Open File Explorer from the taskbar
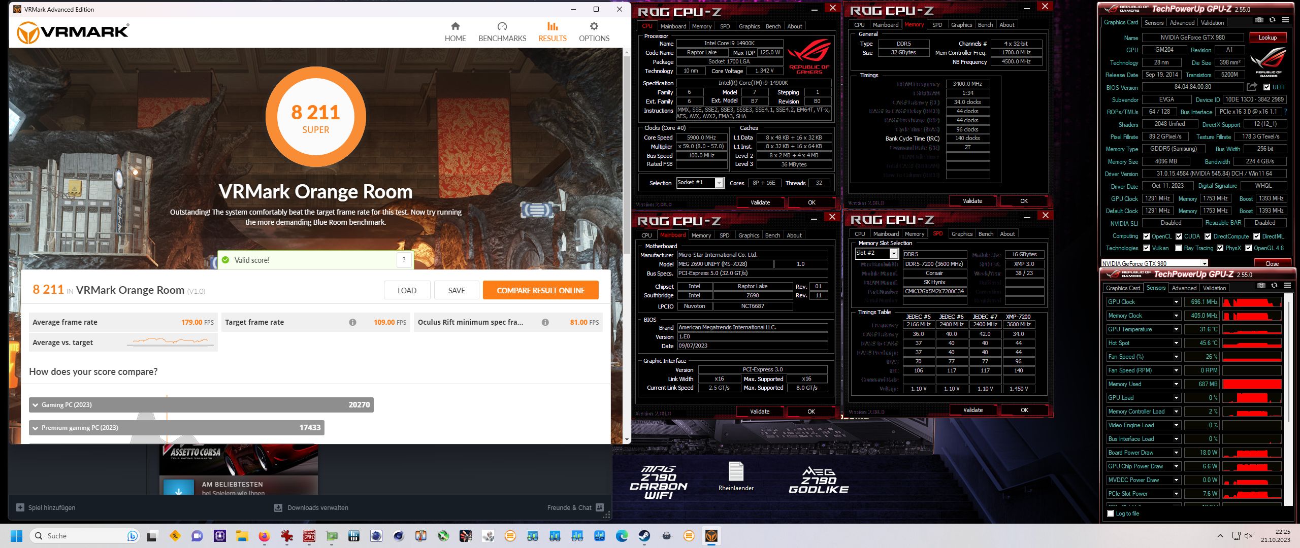This screenshot has height=548, width=1300. 242,536
